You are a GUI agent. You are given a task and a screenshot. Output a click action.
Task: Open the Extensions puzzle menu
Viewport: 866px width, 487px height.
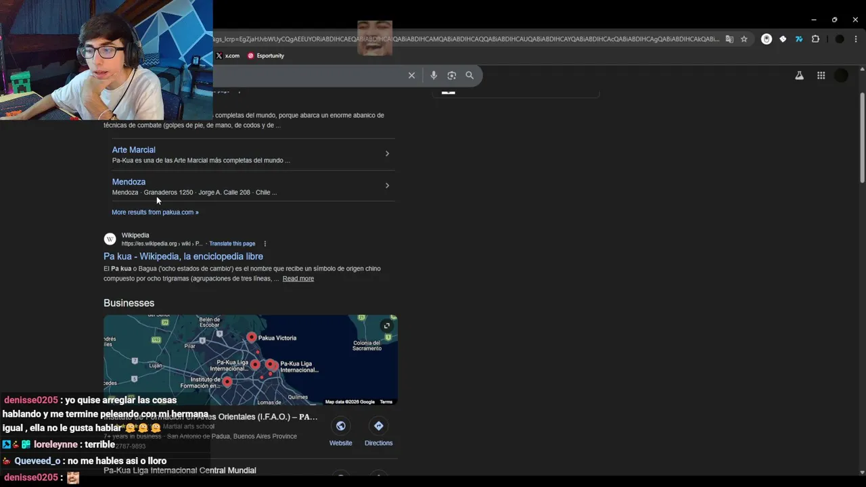point(815,39)
